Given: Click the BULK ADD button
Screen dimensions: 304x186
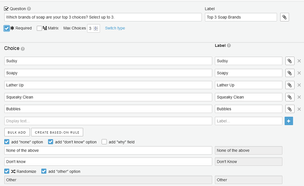Looking at the screenshot, I should pos(17,132).
